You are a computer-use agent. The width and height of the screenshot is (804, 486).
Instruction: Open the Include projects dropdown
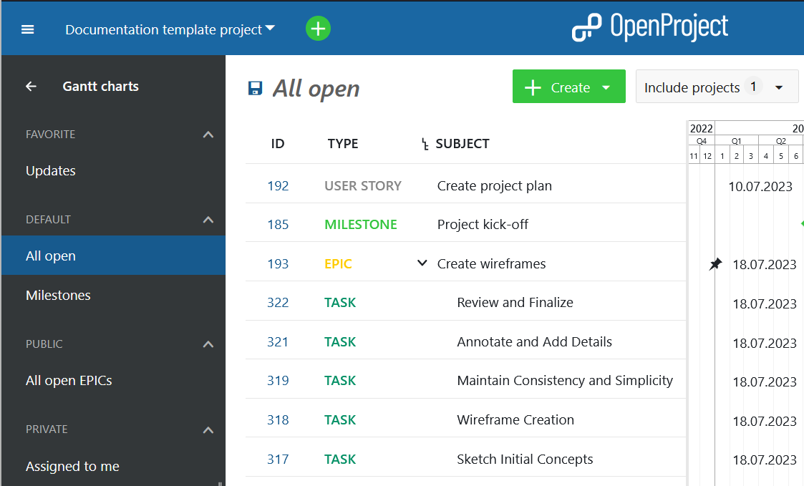tap(717, 87)
